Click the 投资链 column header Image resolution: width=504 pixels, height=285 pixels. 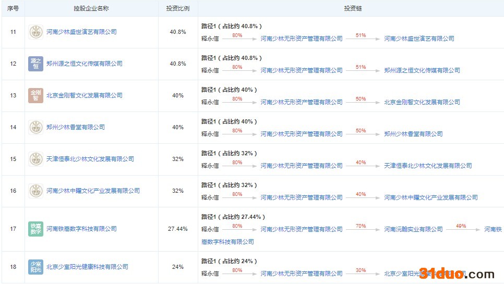[x=353, y=9]
